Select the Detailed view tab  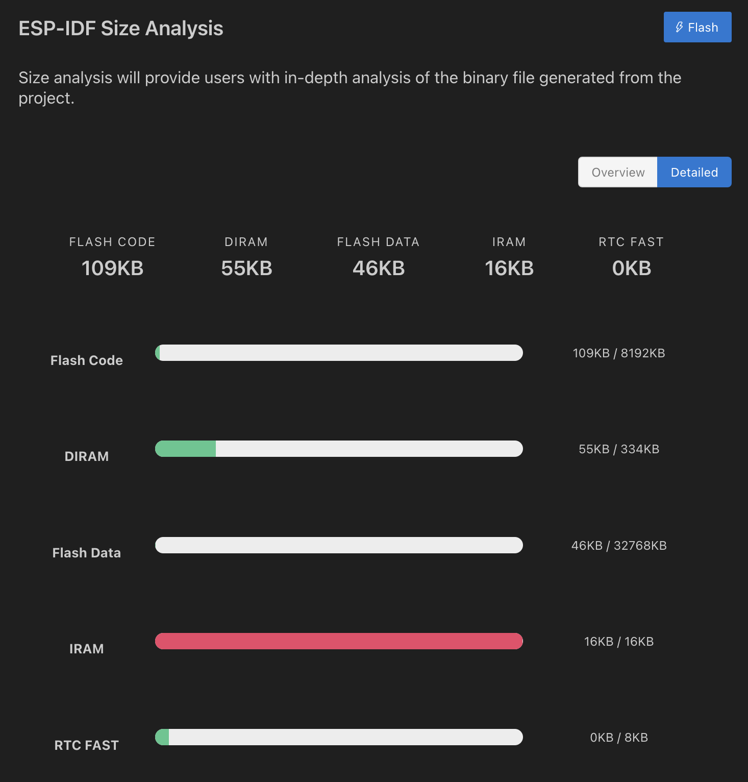(x=694, y=172)
